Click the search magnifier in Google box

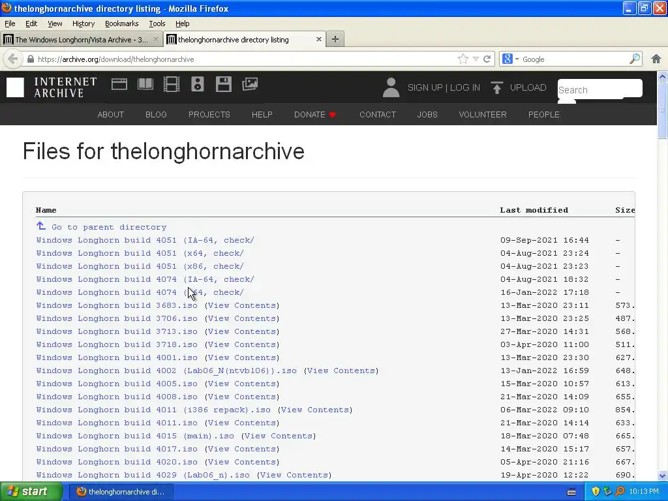(x=634, y=59)
